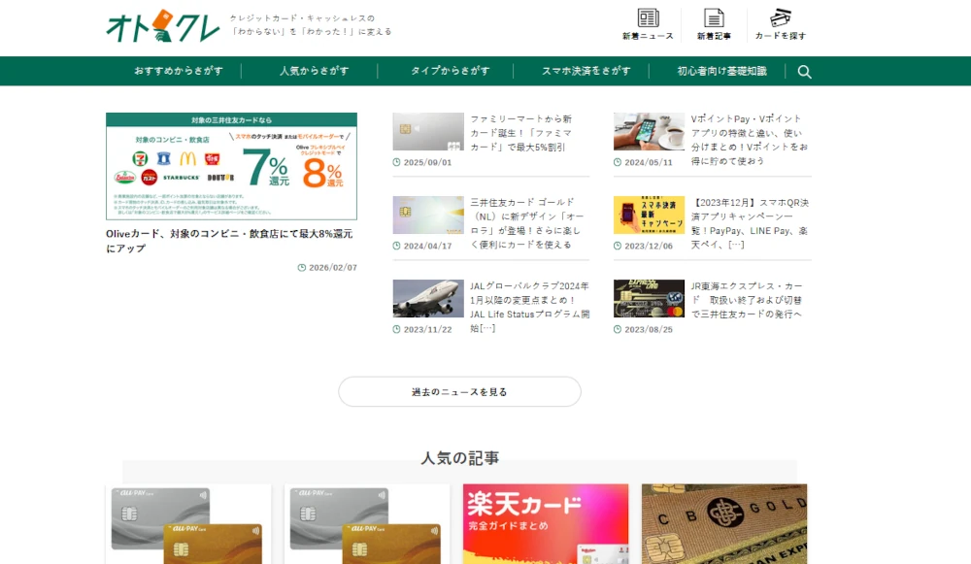Image resolution: width=971 pixels, height=564 pixels.
Task: Click the 過去のニュースを見る button
Action: point(461,390)
